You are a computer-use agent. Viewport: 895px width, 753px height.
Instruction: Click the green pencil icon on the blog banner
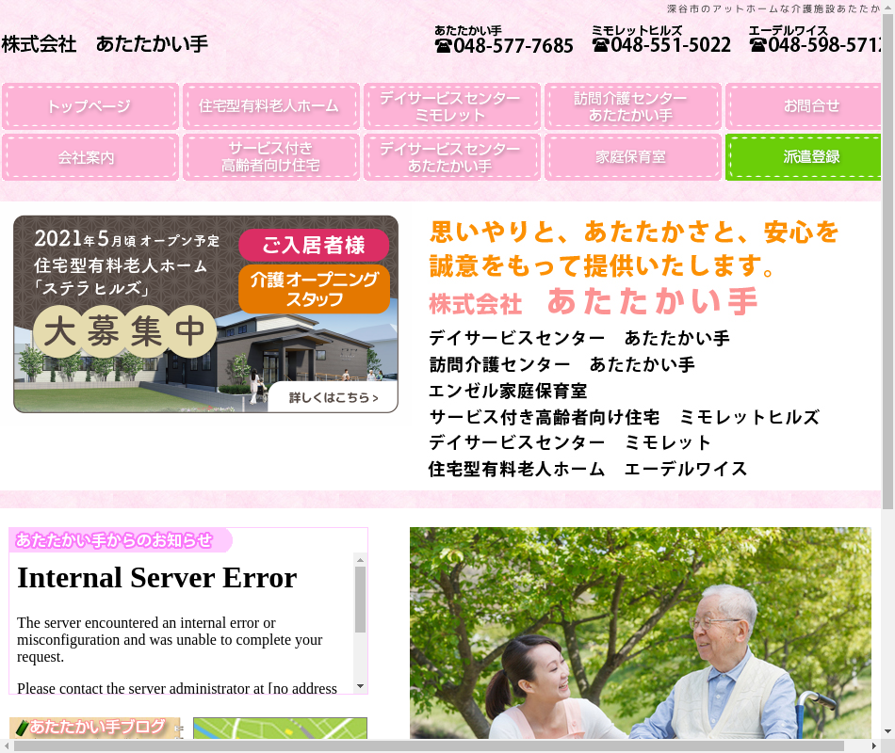coord(21,728)
